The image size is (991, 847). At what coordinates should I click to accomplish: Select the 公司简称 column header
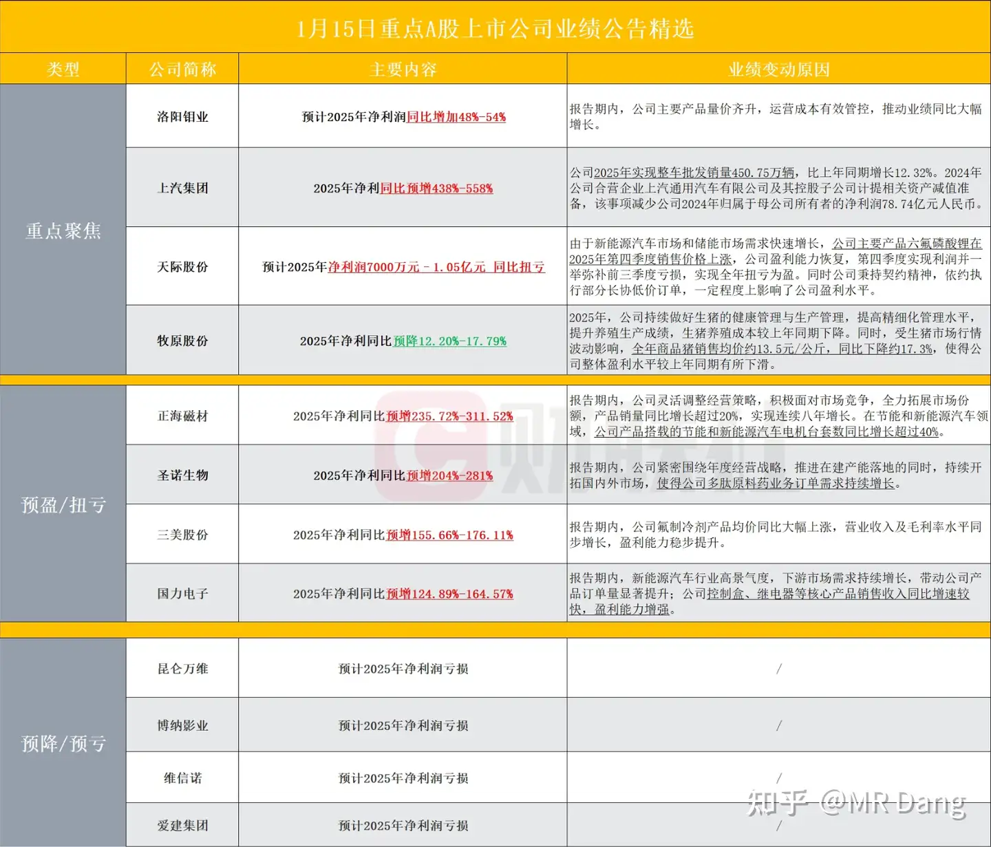[181, 69]
